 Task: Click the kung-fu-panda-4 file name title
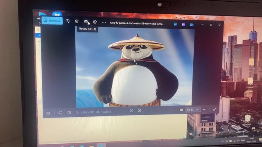click(x=136, y=24)
